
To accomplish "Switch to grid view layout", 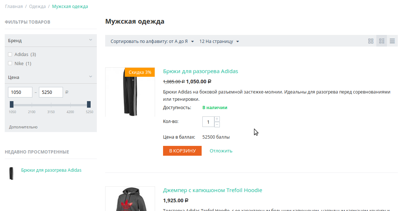I will [371, 41].
